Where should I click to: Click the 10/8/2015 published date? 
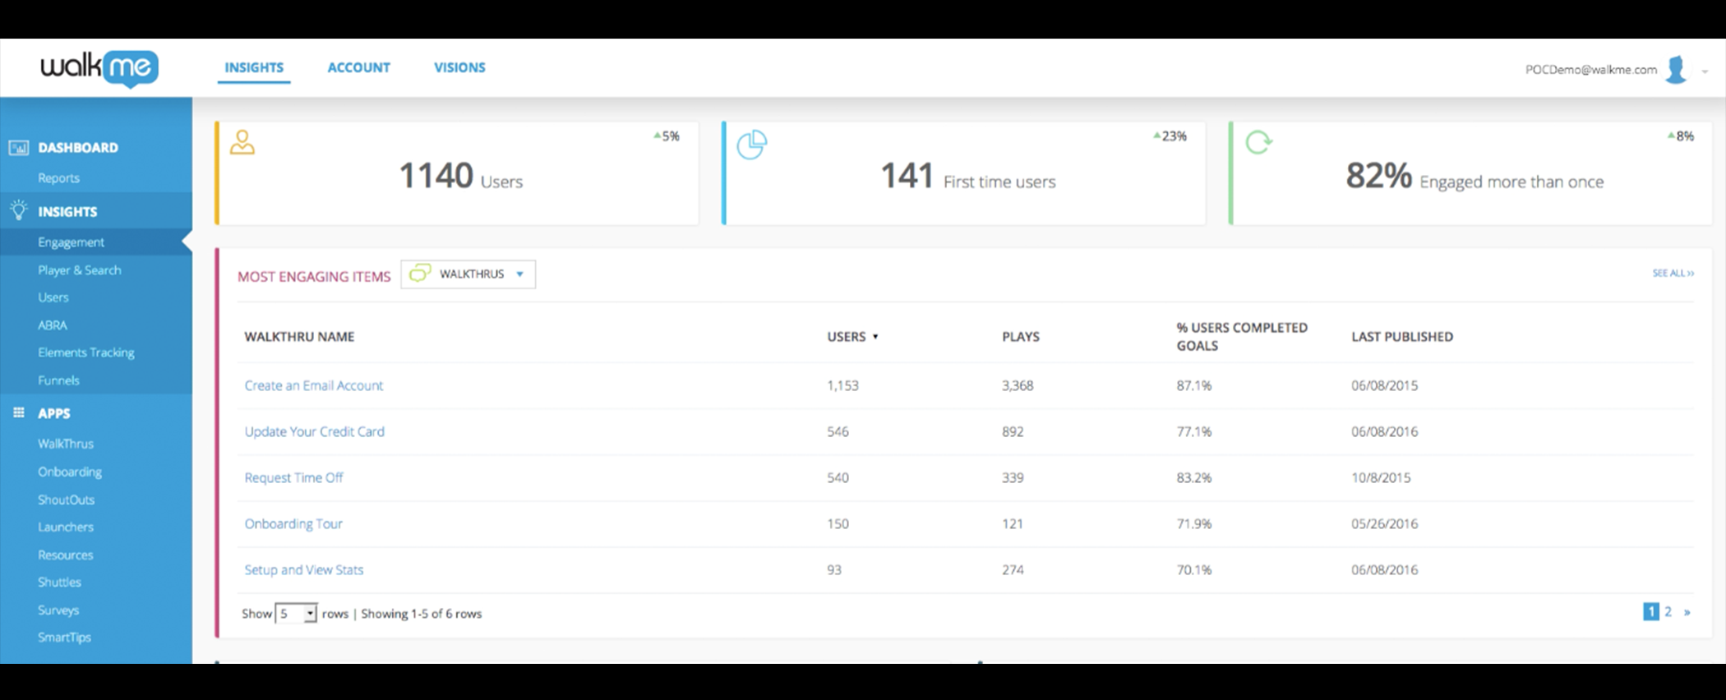1381,477
